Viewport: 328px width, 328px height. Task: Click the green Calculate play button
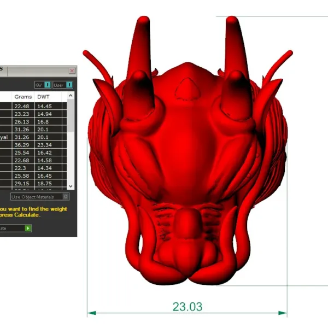point(28,228)
